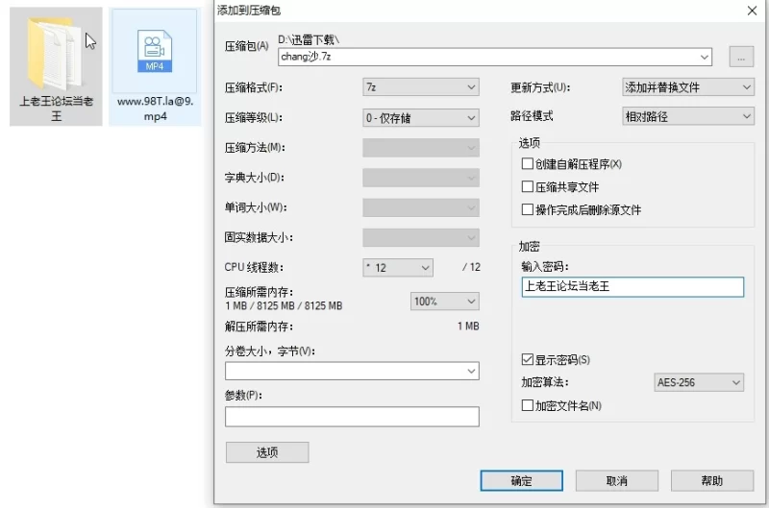Click the D:\迅雷下载\ path text
Image resolution: width=769 pixels, height=508 pixels.
[309, 39]
